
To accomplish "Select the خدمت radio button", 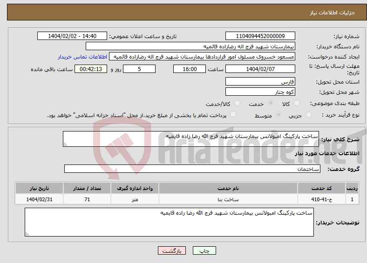I will (x=271, y=103).
